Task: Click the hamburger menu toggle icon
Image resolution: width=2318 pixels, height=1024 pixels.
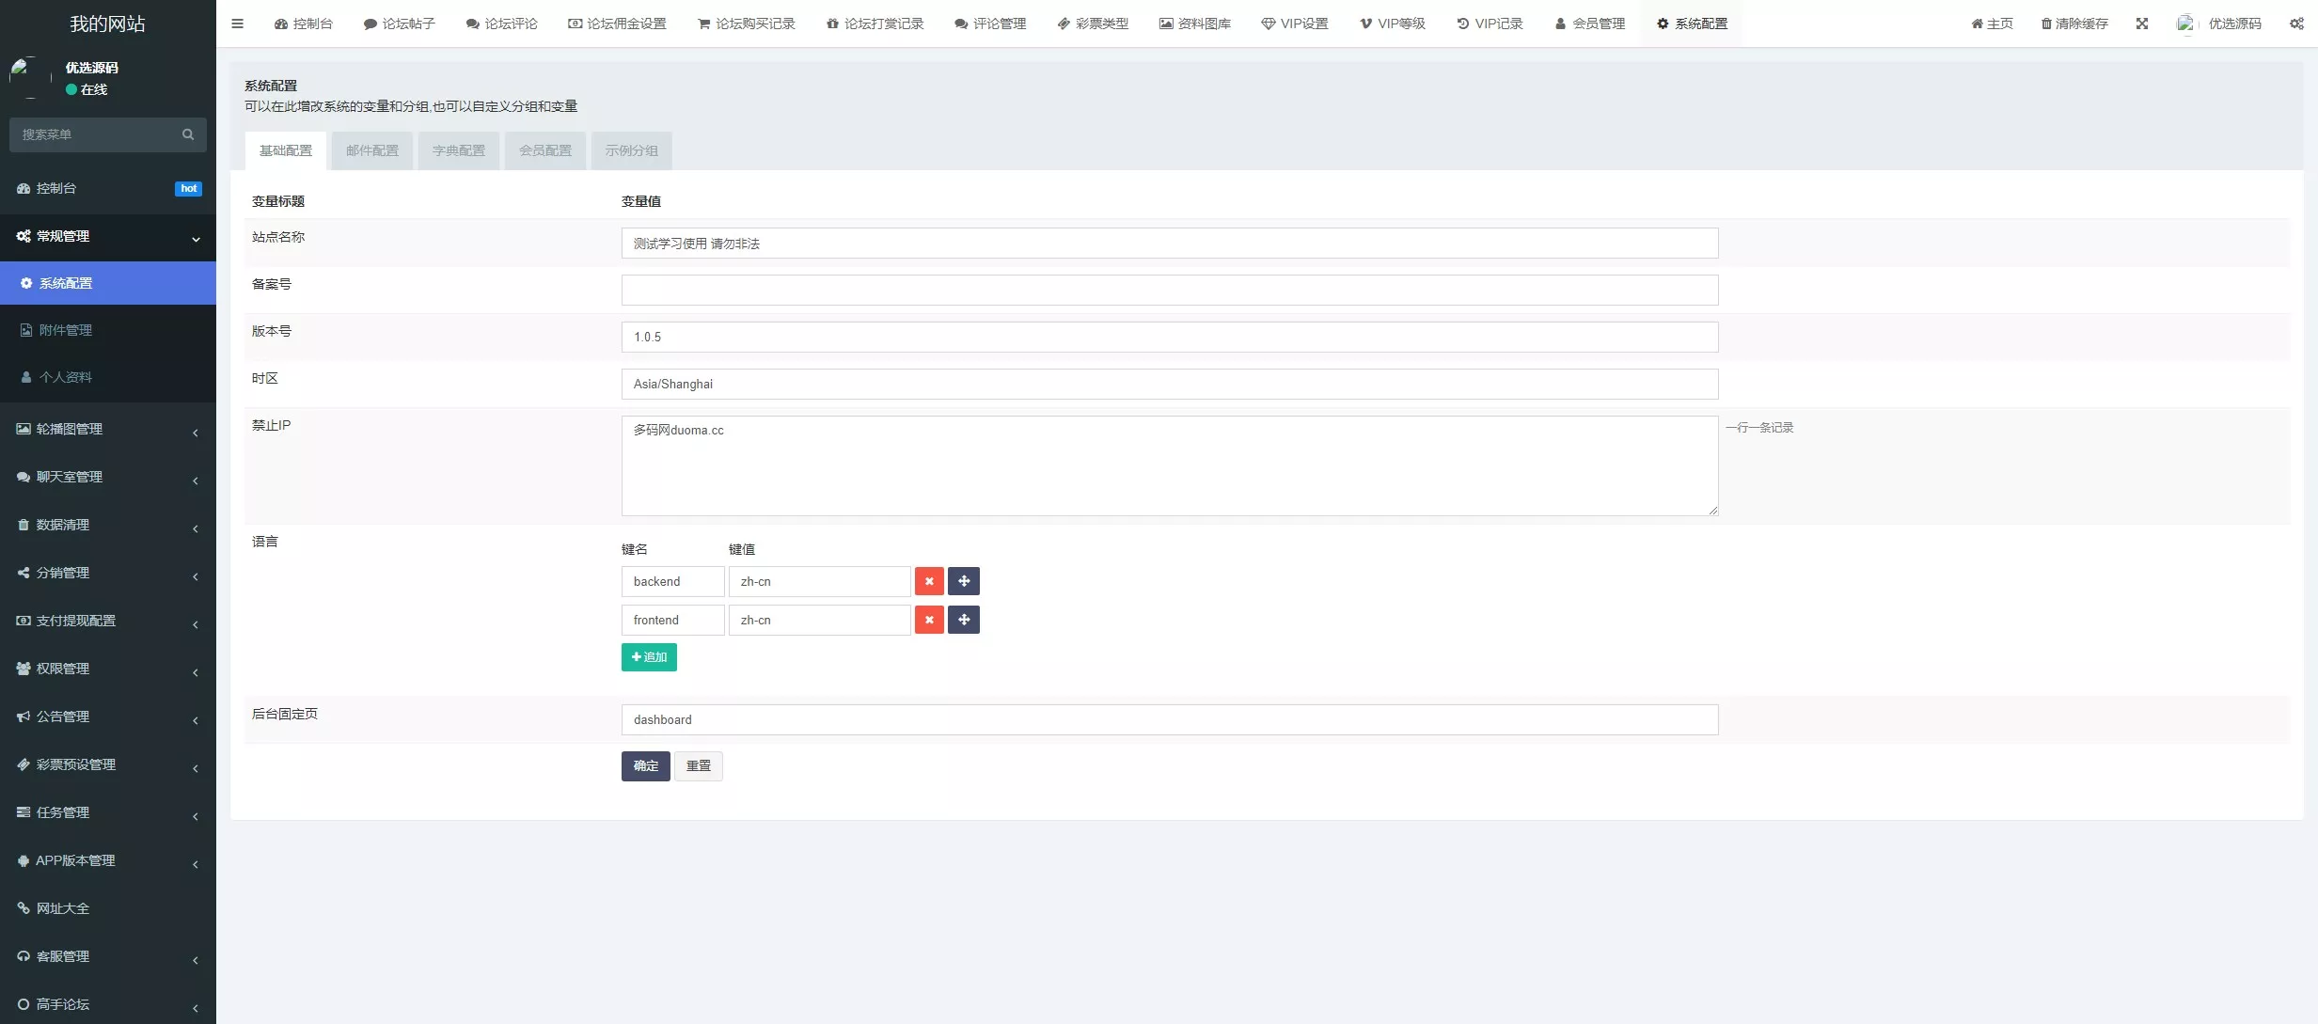Action: click(x=237, y=24)
